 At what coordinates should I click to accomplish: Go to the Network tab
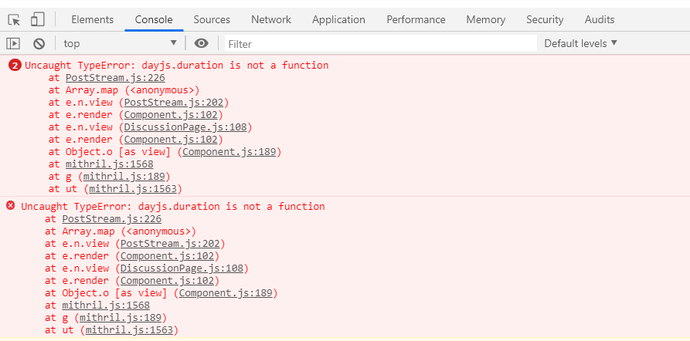tap(271, 20)
